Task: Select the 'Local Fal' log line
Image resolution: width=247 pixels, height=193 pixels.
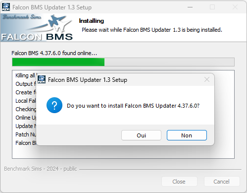Action: 26,101
